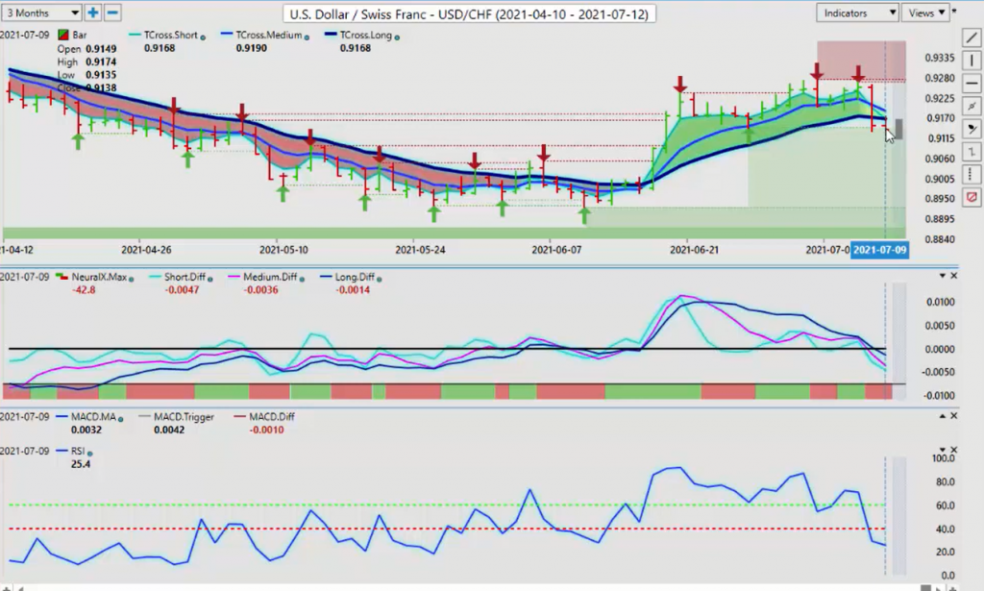Select the stepped line drawing tool

point(972,152)
